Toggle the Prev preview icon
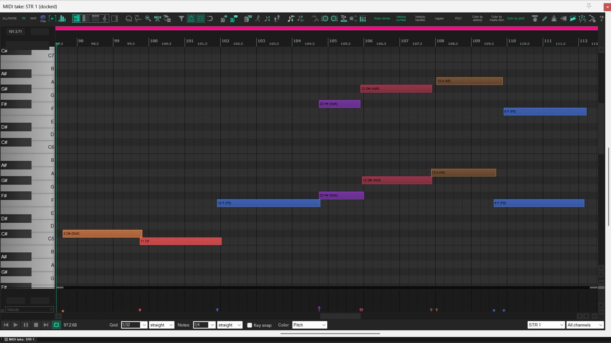 coord(43,19)
